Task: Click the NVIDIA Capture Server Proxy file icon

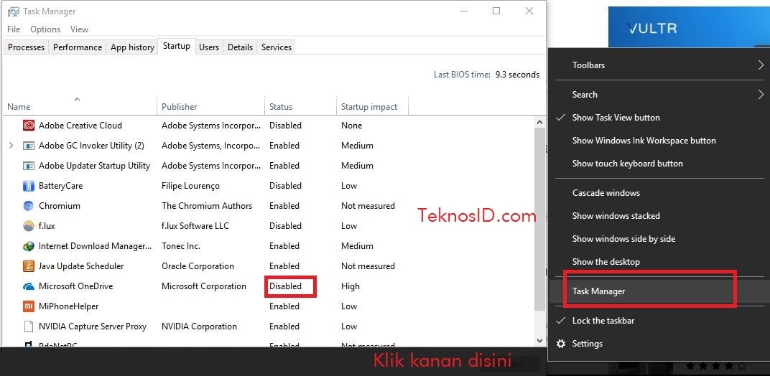Action: click(x=29, y=326)
